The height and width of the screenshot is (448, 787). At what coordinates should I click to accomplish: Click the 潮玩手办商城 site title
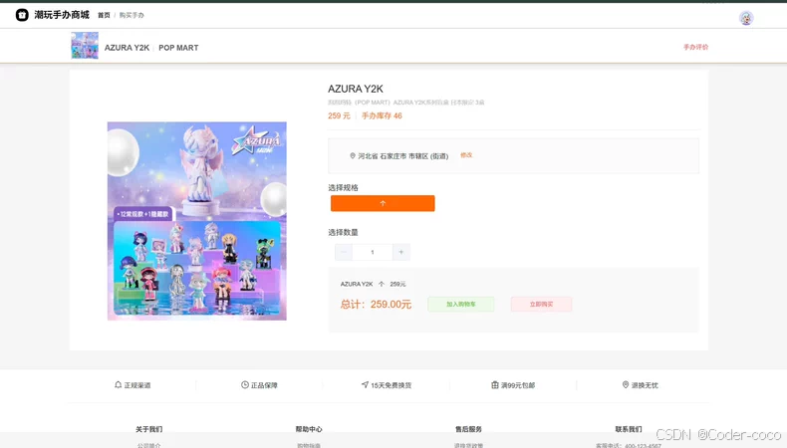(62, 15)
